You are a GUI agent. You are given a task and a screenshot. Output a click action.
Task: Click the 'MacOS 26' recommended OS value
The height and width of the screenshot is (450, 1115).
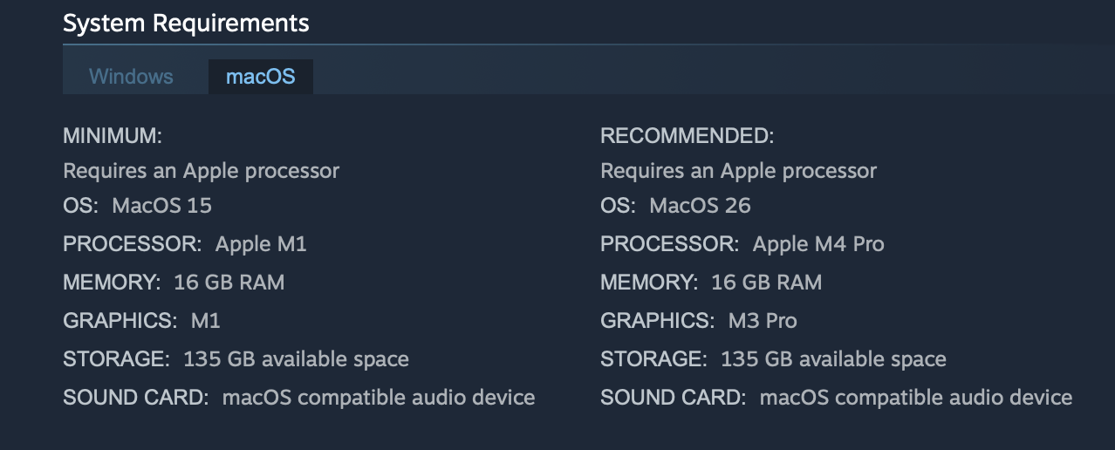700,206
